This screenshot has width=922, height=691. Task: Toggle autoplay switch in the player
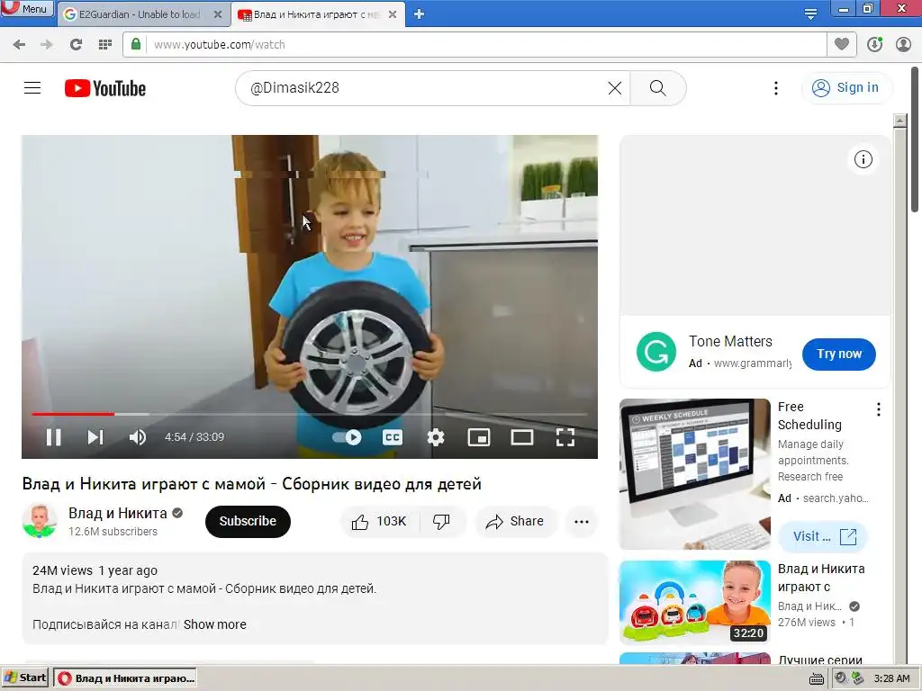[348, 437]
